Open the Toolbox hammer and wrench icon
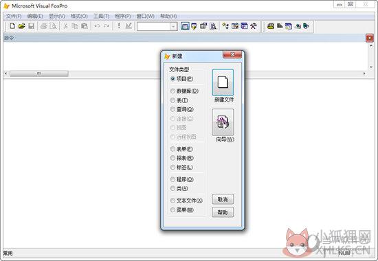 [254, 26]
